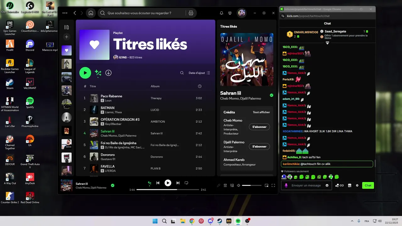Open Discord from the taskbar
The height and width of the screenshot is (226, 402).
coord(210,221)
